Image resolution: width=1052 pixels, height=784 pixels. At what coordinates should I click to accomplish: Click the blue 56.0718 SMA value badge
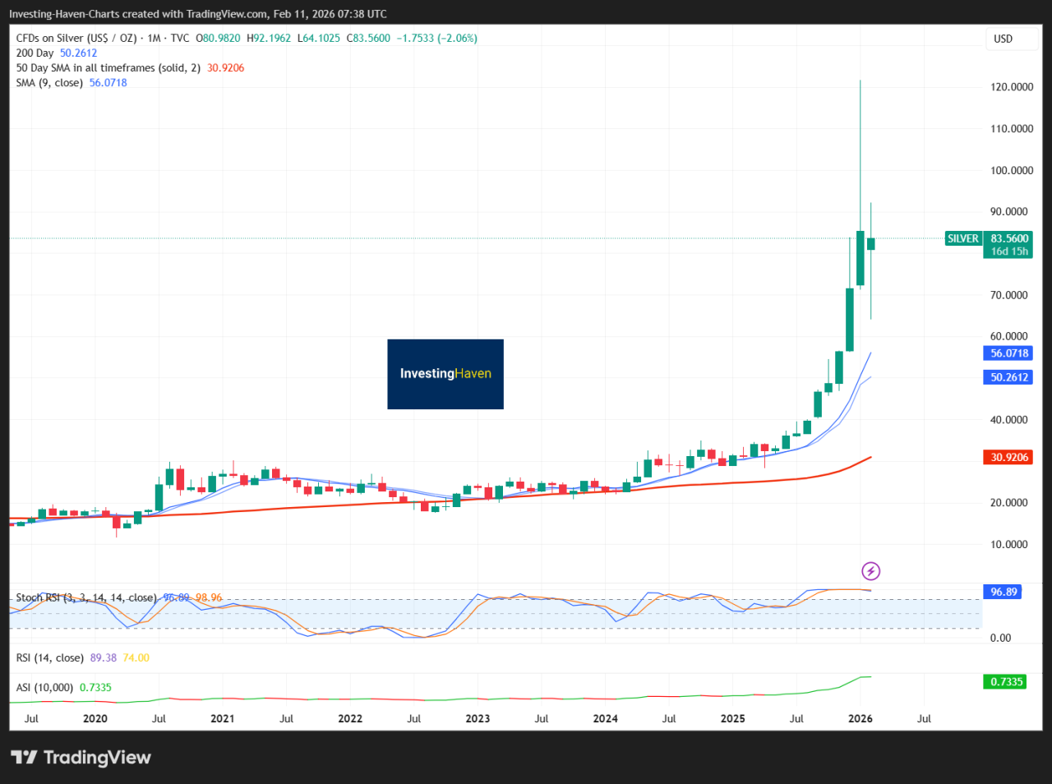click(1008, 353)
